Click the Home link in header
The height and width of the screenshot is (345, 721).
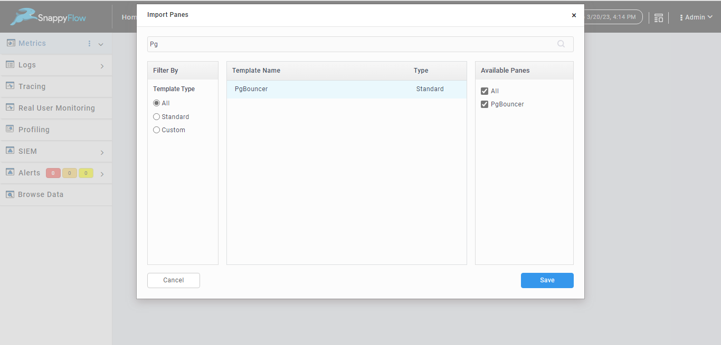pyautogui.click(x=129, y=17)
